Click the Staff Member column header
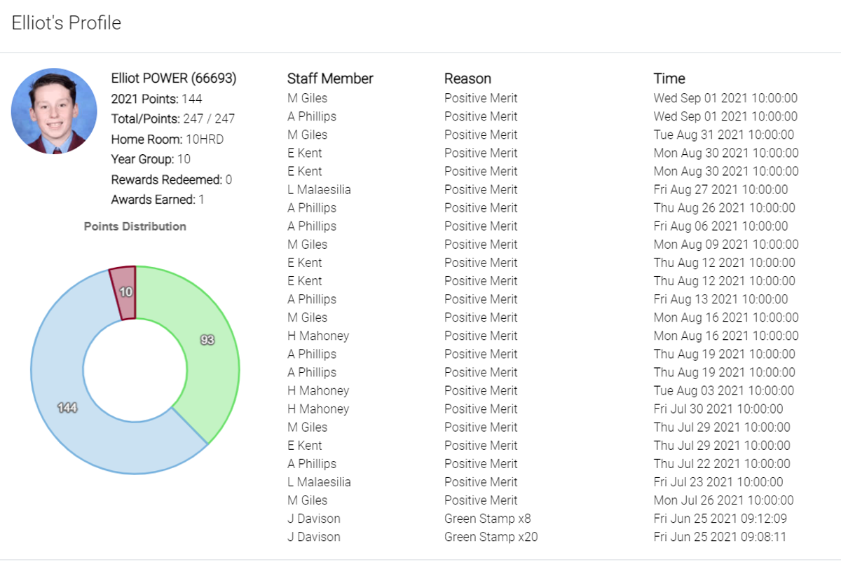The height and width of the screenshot is (562, 841). pos(330,78)
